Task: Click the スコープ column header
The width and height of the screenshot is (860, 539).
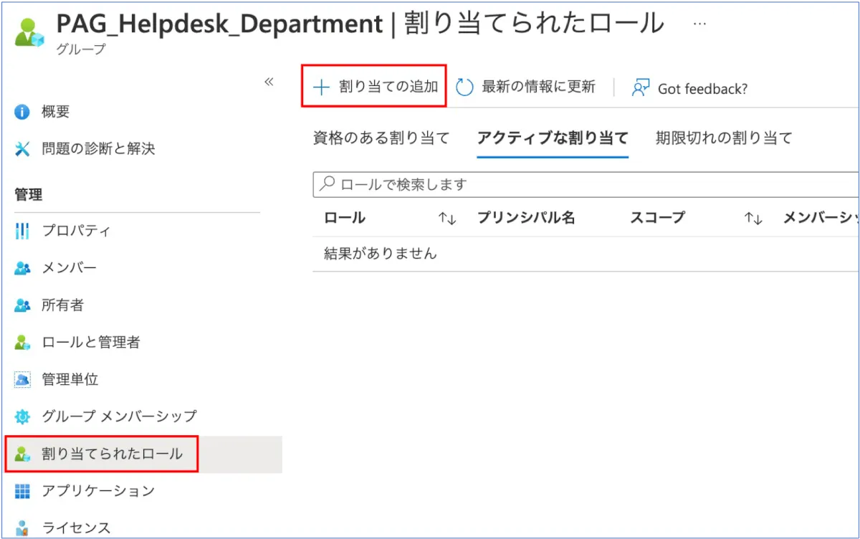Action: pos(657,218)
